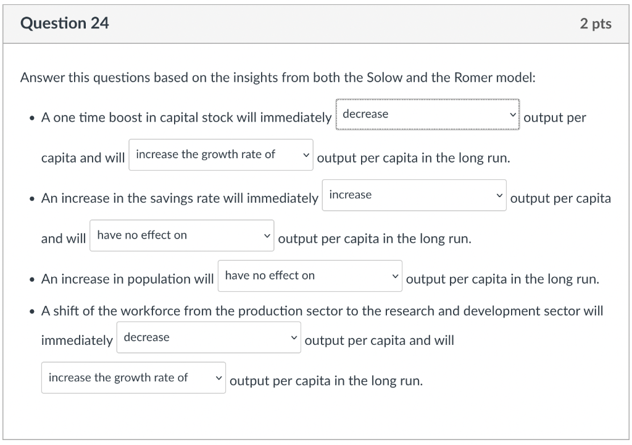
Task: Open the "have no effect on" savings rate dropdown
Action: coord(181,235)
